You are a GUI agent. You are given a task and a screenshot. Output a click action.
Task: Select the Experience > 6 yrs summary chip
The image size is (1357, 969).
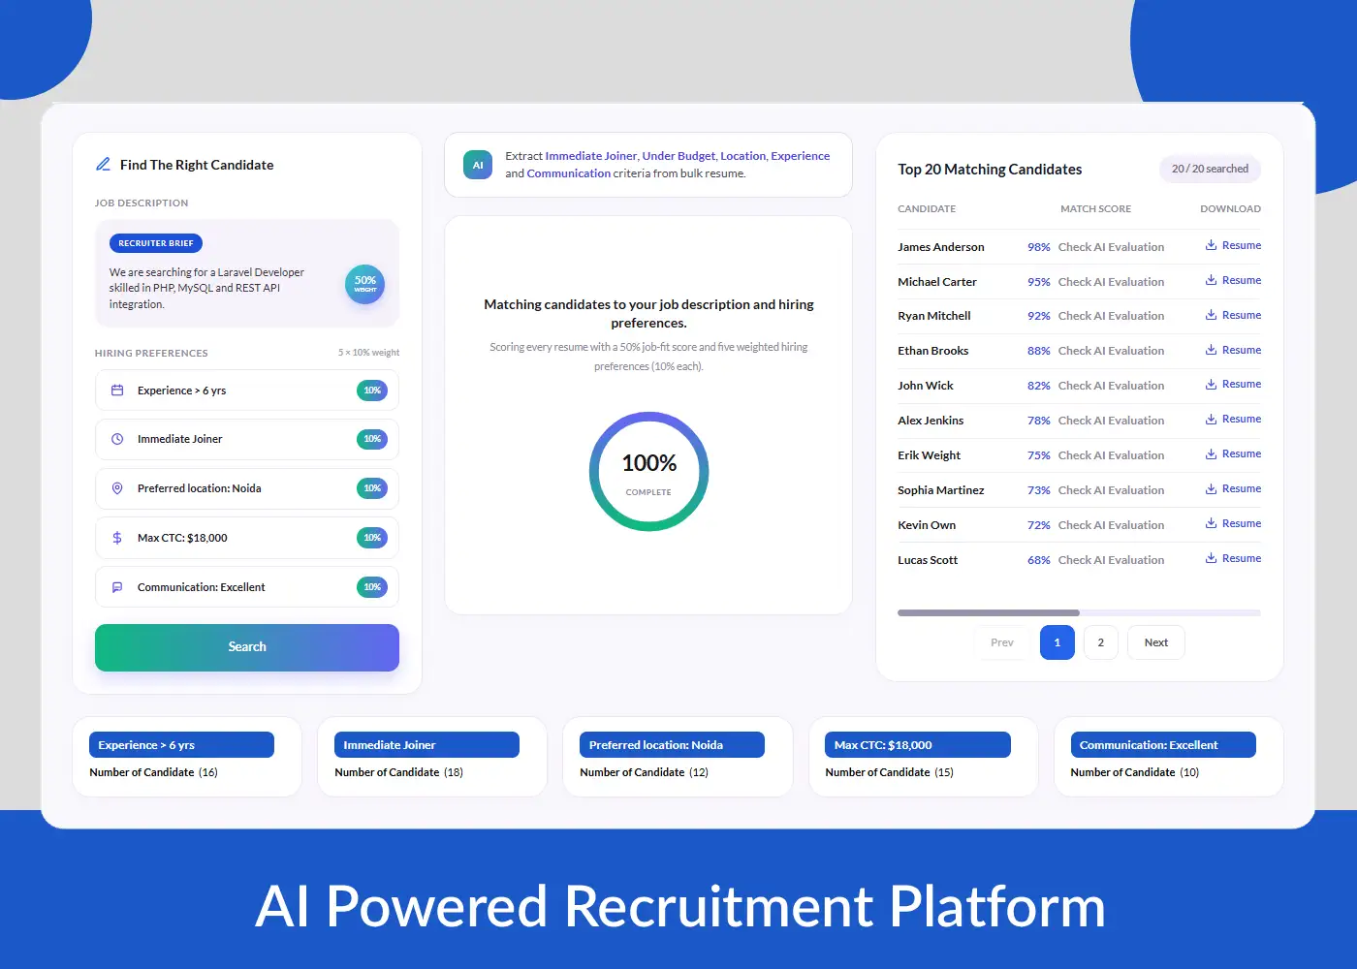coord(181,745)
